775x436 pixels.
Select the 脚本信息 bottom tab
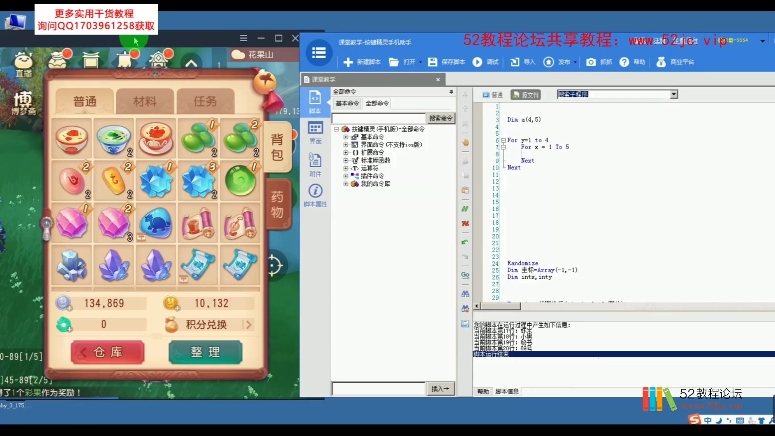click(507, 392)
